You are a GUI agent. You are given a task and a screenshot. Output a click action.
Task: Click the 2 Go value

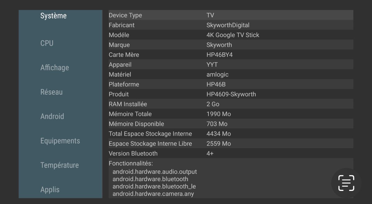(x=213, y=104)
